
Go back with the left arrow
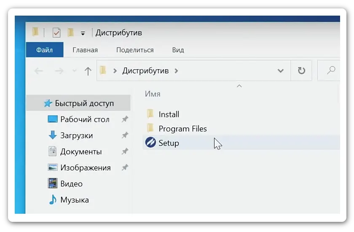[39, 71]
